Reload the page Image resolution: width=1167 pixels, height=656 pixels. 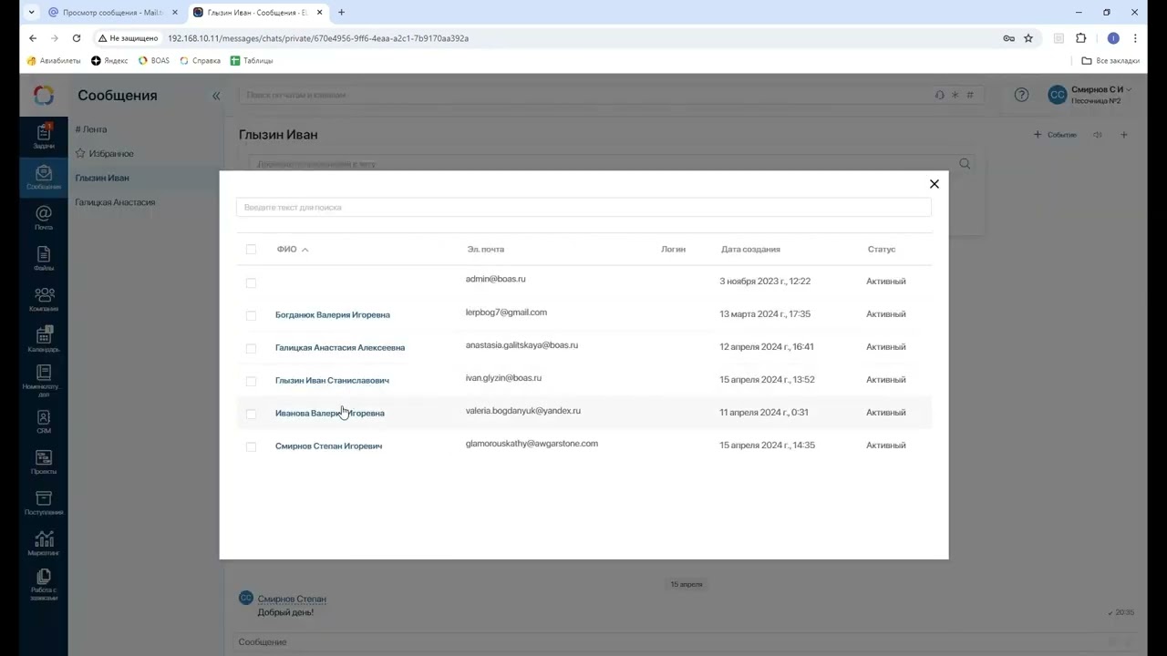(77, 38)
